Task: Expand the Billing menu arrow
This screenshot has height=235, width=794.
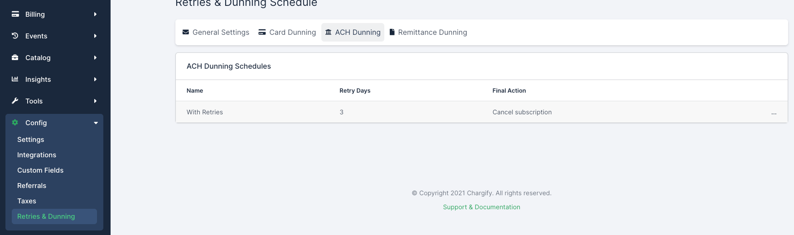Action: (95, 14)
